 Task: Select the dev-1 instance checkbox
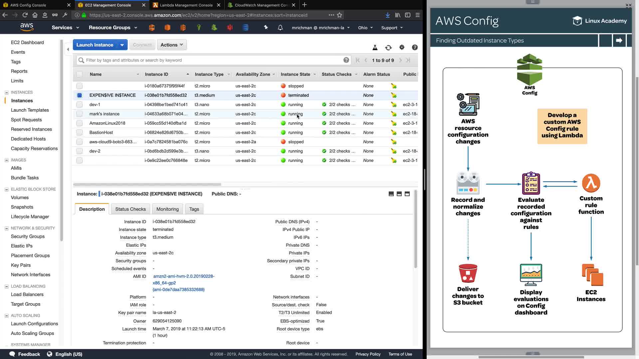pyautogui.click(x=79, y=105)
